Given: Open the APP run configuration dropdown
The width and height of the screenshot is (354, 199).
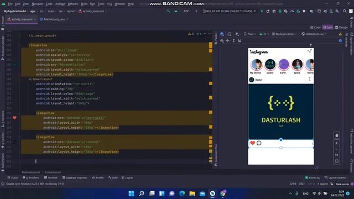Looking at the screenshot, I should [190, 11].
